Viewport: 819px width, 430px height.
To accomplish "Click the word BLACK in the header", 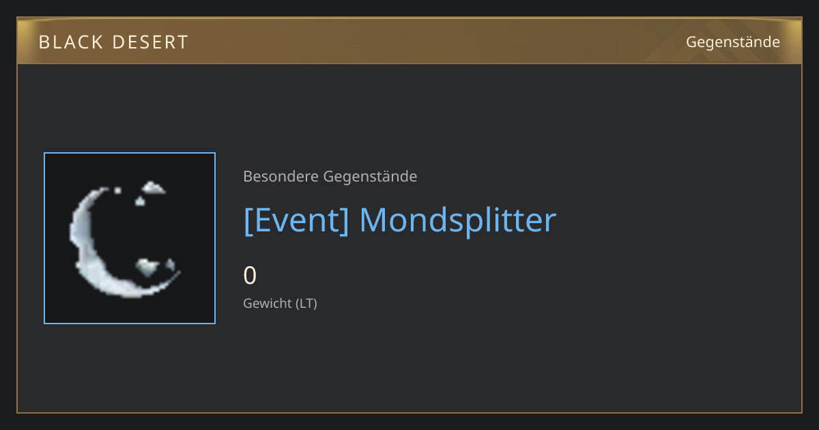I will click(70, 42).
